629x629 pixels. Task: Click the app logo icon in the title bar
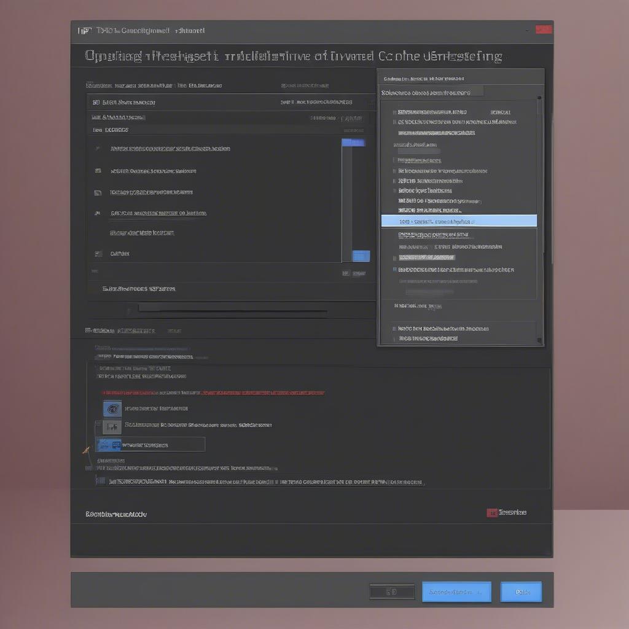(85, 31)
